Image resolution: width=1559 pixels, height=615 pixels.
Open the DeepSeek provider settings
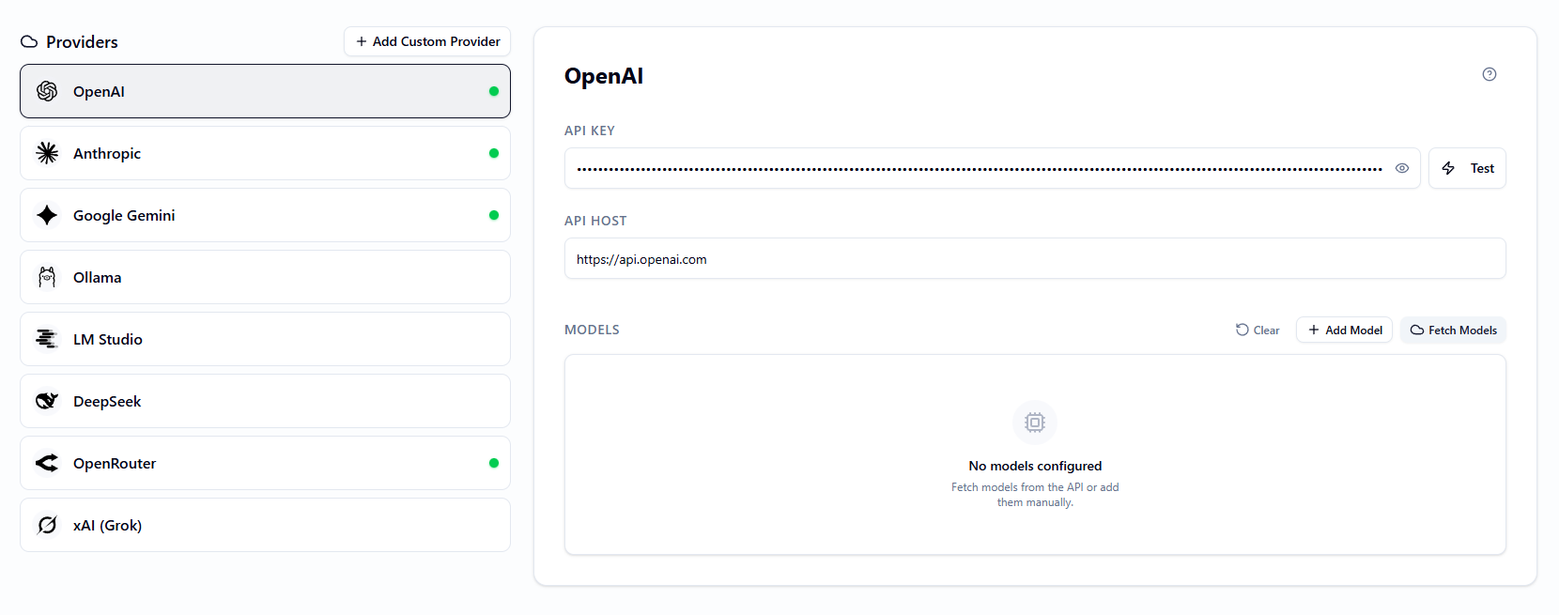pos(265,401)
